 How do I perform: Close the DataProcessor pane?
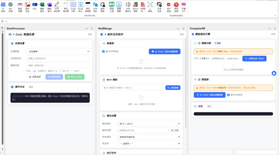point(92,29)
